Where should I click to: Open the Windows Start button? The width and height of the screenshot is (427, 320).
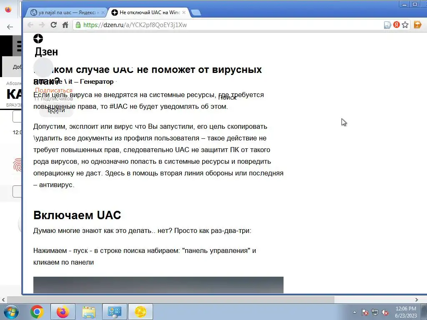pyautogui.click(x=11, y=312)
